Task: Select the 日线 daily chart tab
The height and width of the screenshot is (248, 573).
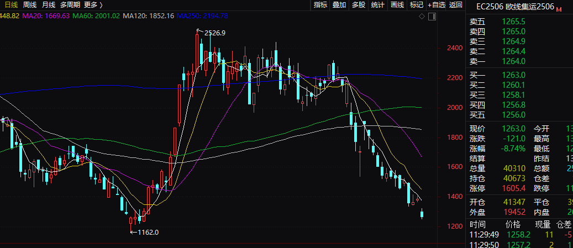Action: [10, 5]
